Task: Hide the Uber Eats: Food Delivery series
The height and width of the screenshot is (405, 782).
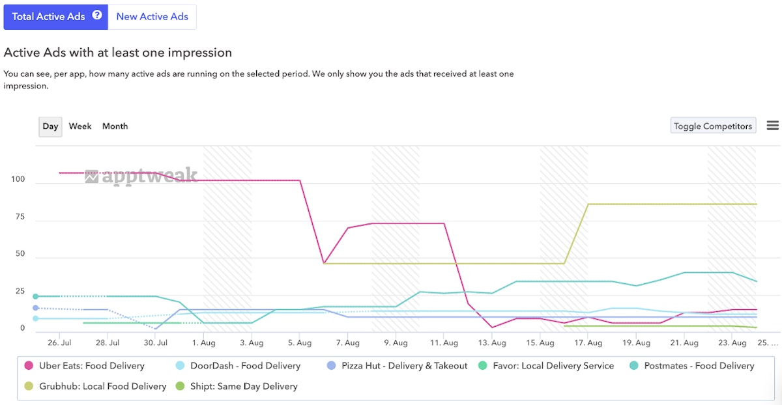Action: [92, 366]
